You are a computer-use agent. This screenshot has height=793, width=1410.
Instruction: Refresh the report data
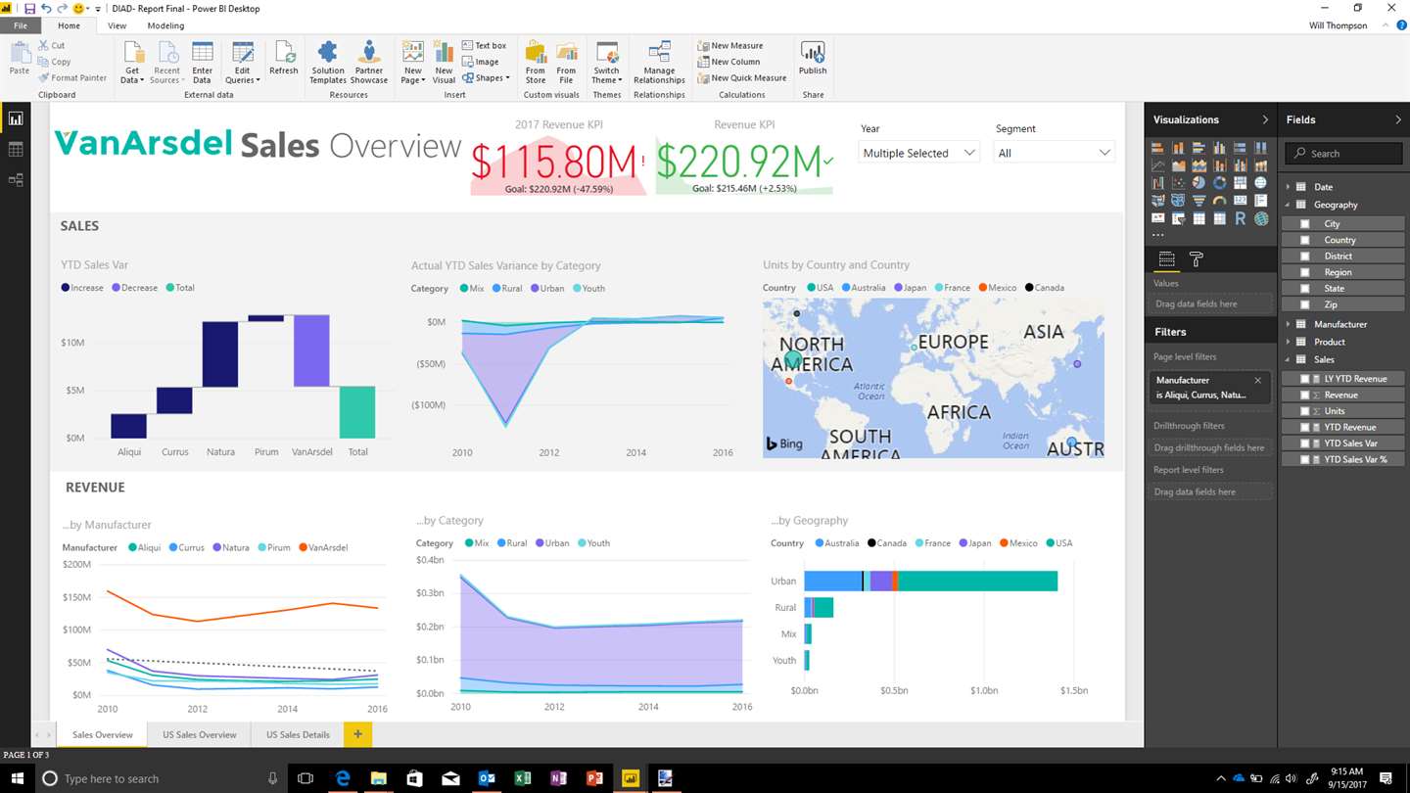[284, 58]
